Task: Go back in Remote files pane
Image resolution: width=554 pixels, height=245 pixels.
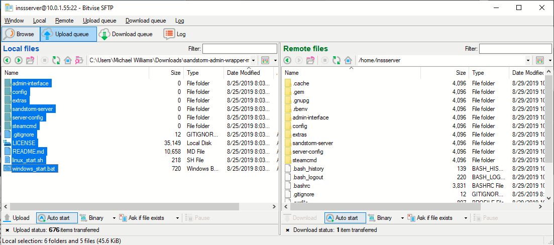Action: [287, 60]
